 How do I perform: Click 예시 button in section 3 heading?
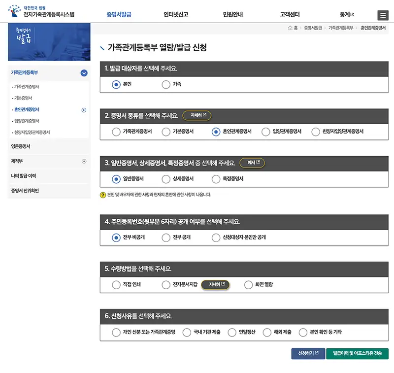(x=252, y=163)
